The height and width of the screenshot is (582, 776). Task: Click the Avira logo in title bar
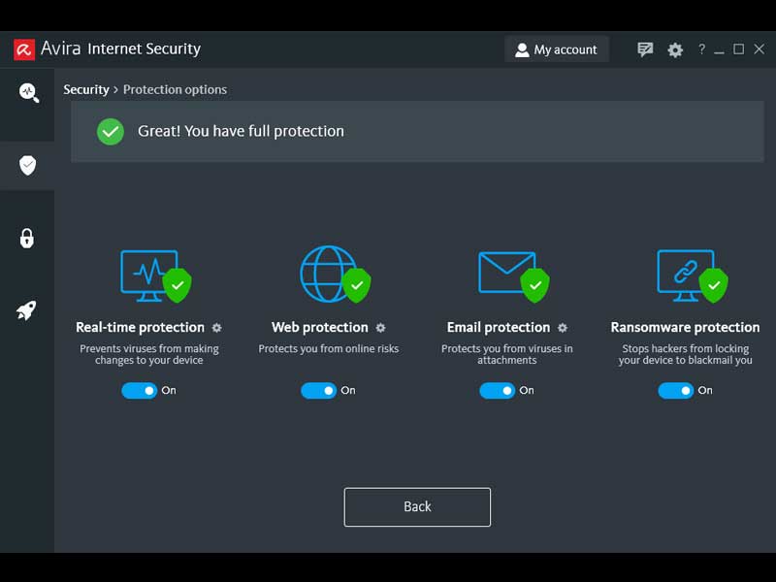point(24,49)
